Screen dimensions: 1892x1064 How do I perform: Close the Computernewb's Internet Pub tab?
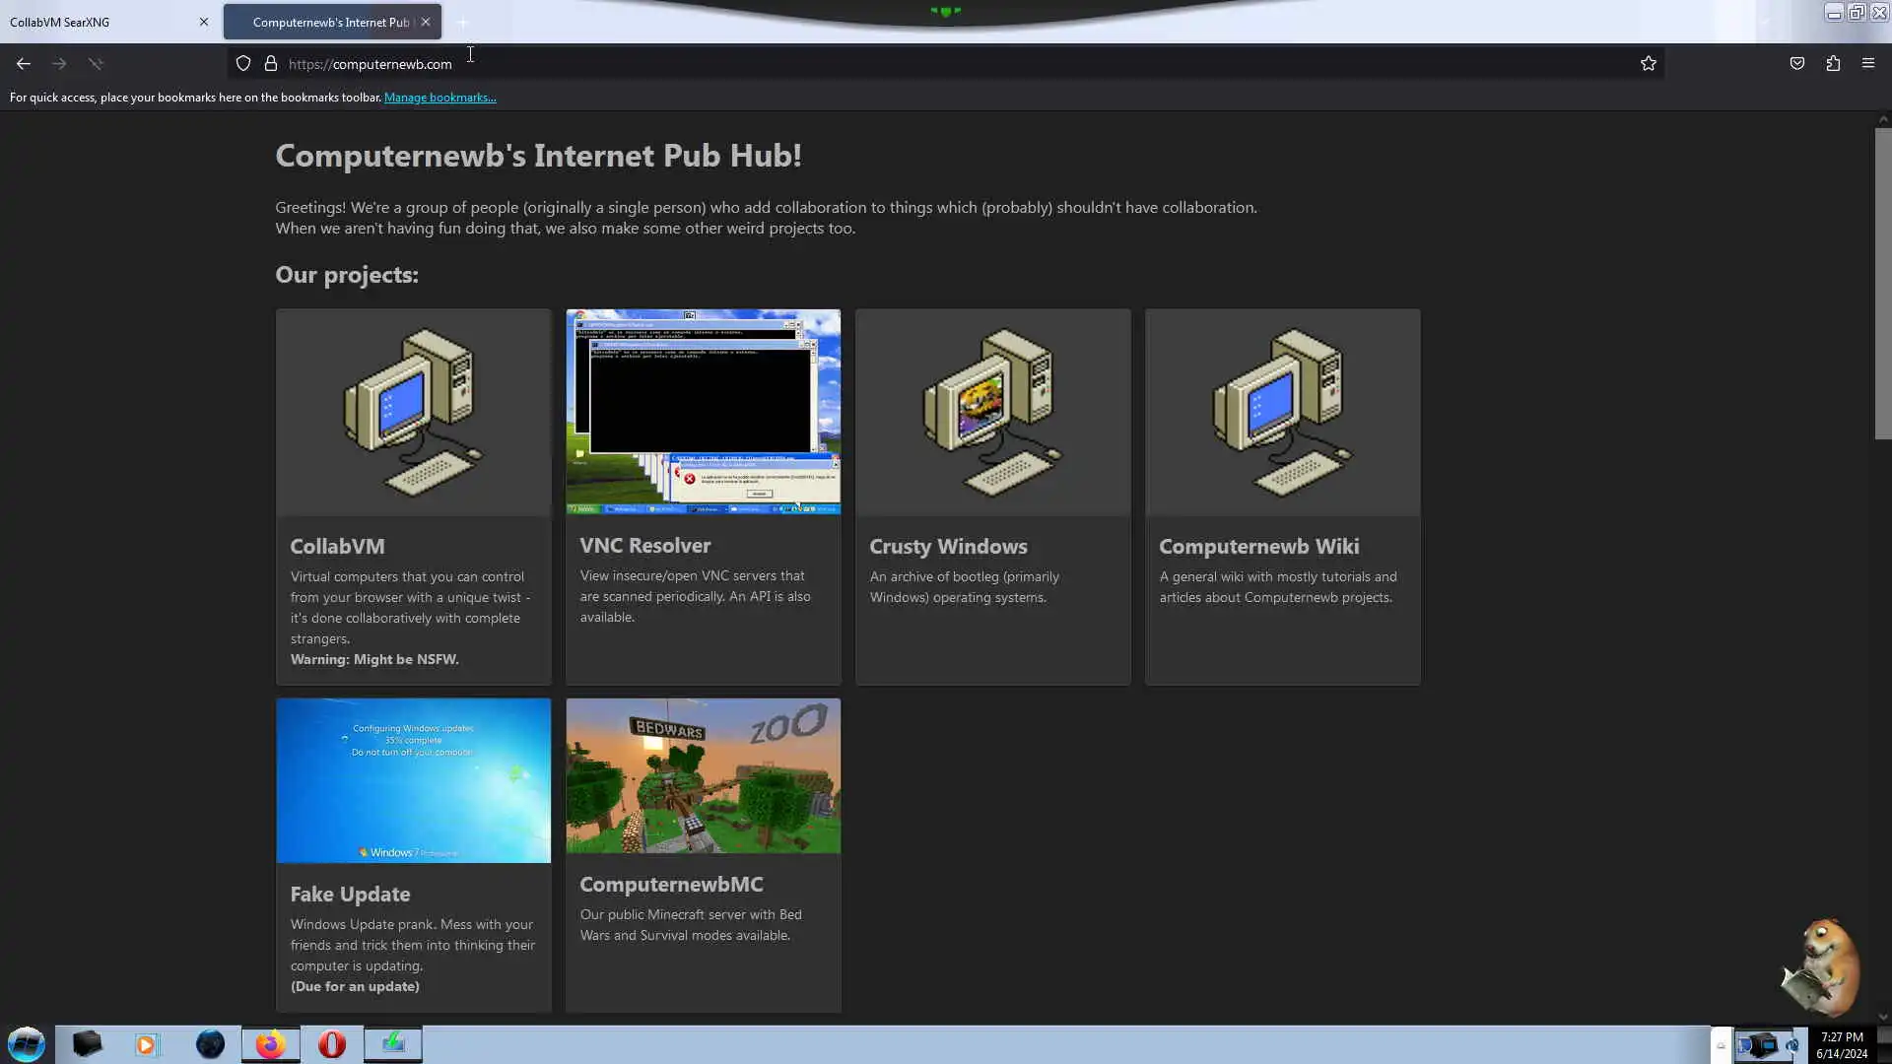click(x=426, y=22)
